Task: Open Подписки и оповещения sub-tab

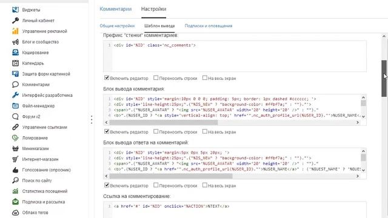Action: [x=209, y=25]
